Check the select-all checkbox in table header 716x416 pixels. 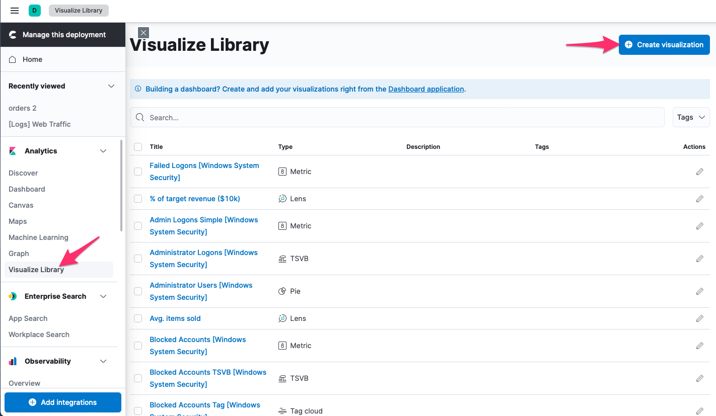point(137,146)
